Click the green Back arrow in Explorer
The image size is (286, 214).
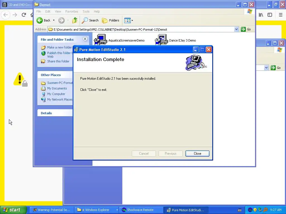[40, 20]
